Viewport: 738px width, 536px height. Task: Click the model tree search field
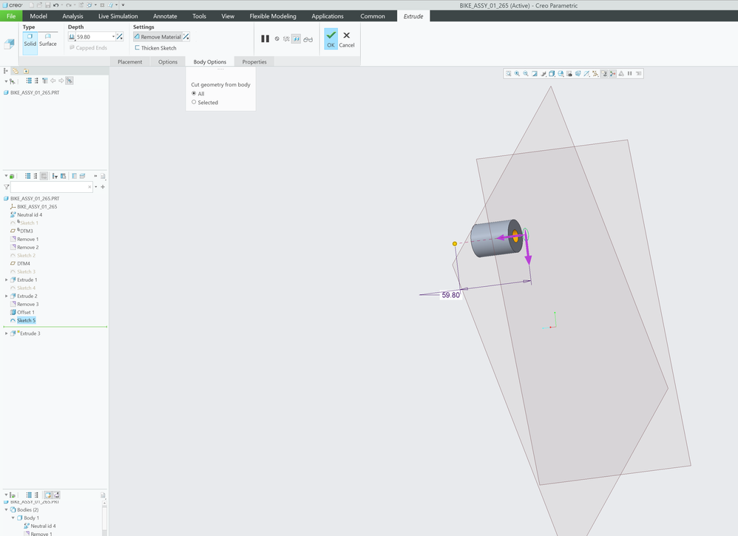(x=50, y=187)
